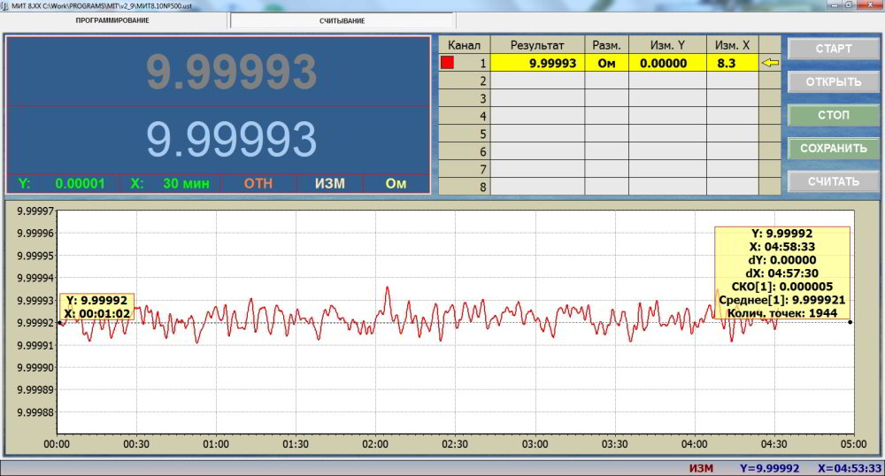Click СОХРАНИТЬ to save the data
Viewport: 885px width, 476px height.
click(833, 148)
